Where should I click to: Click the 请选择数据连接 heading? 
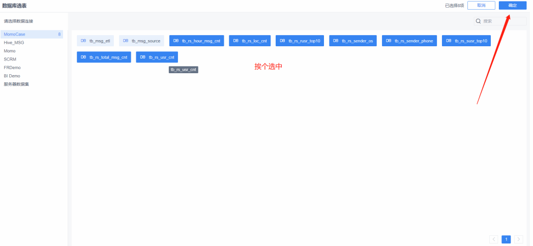pos(18,21)
